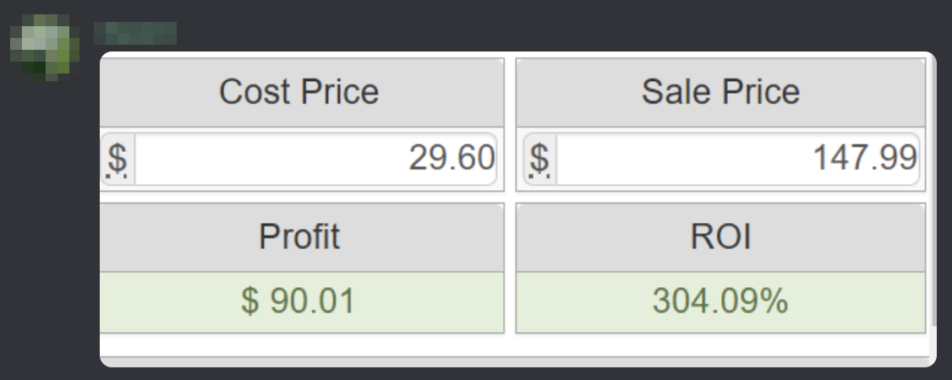Open the blurred username above the image
952x380 pixels.
pos(135,33)
